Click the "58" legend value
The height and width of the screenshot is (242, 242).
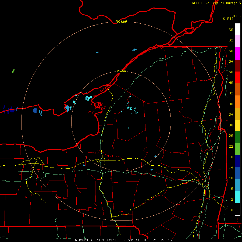[x=231, y=51]
